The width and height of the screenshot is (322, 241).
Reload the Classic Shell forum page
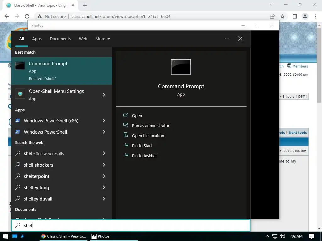tap(27, 16)
